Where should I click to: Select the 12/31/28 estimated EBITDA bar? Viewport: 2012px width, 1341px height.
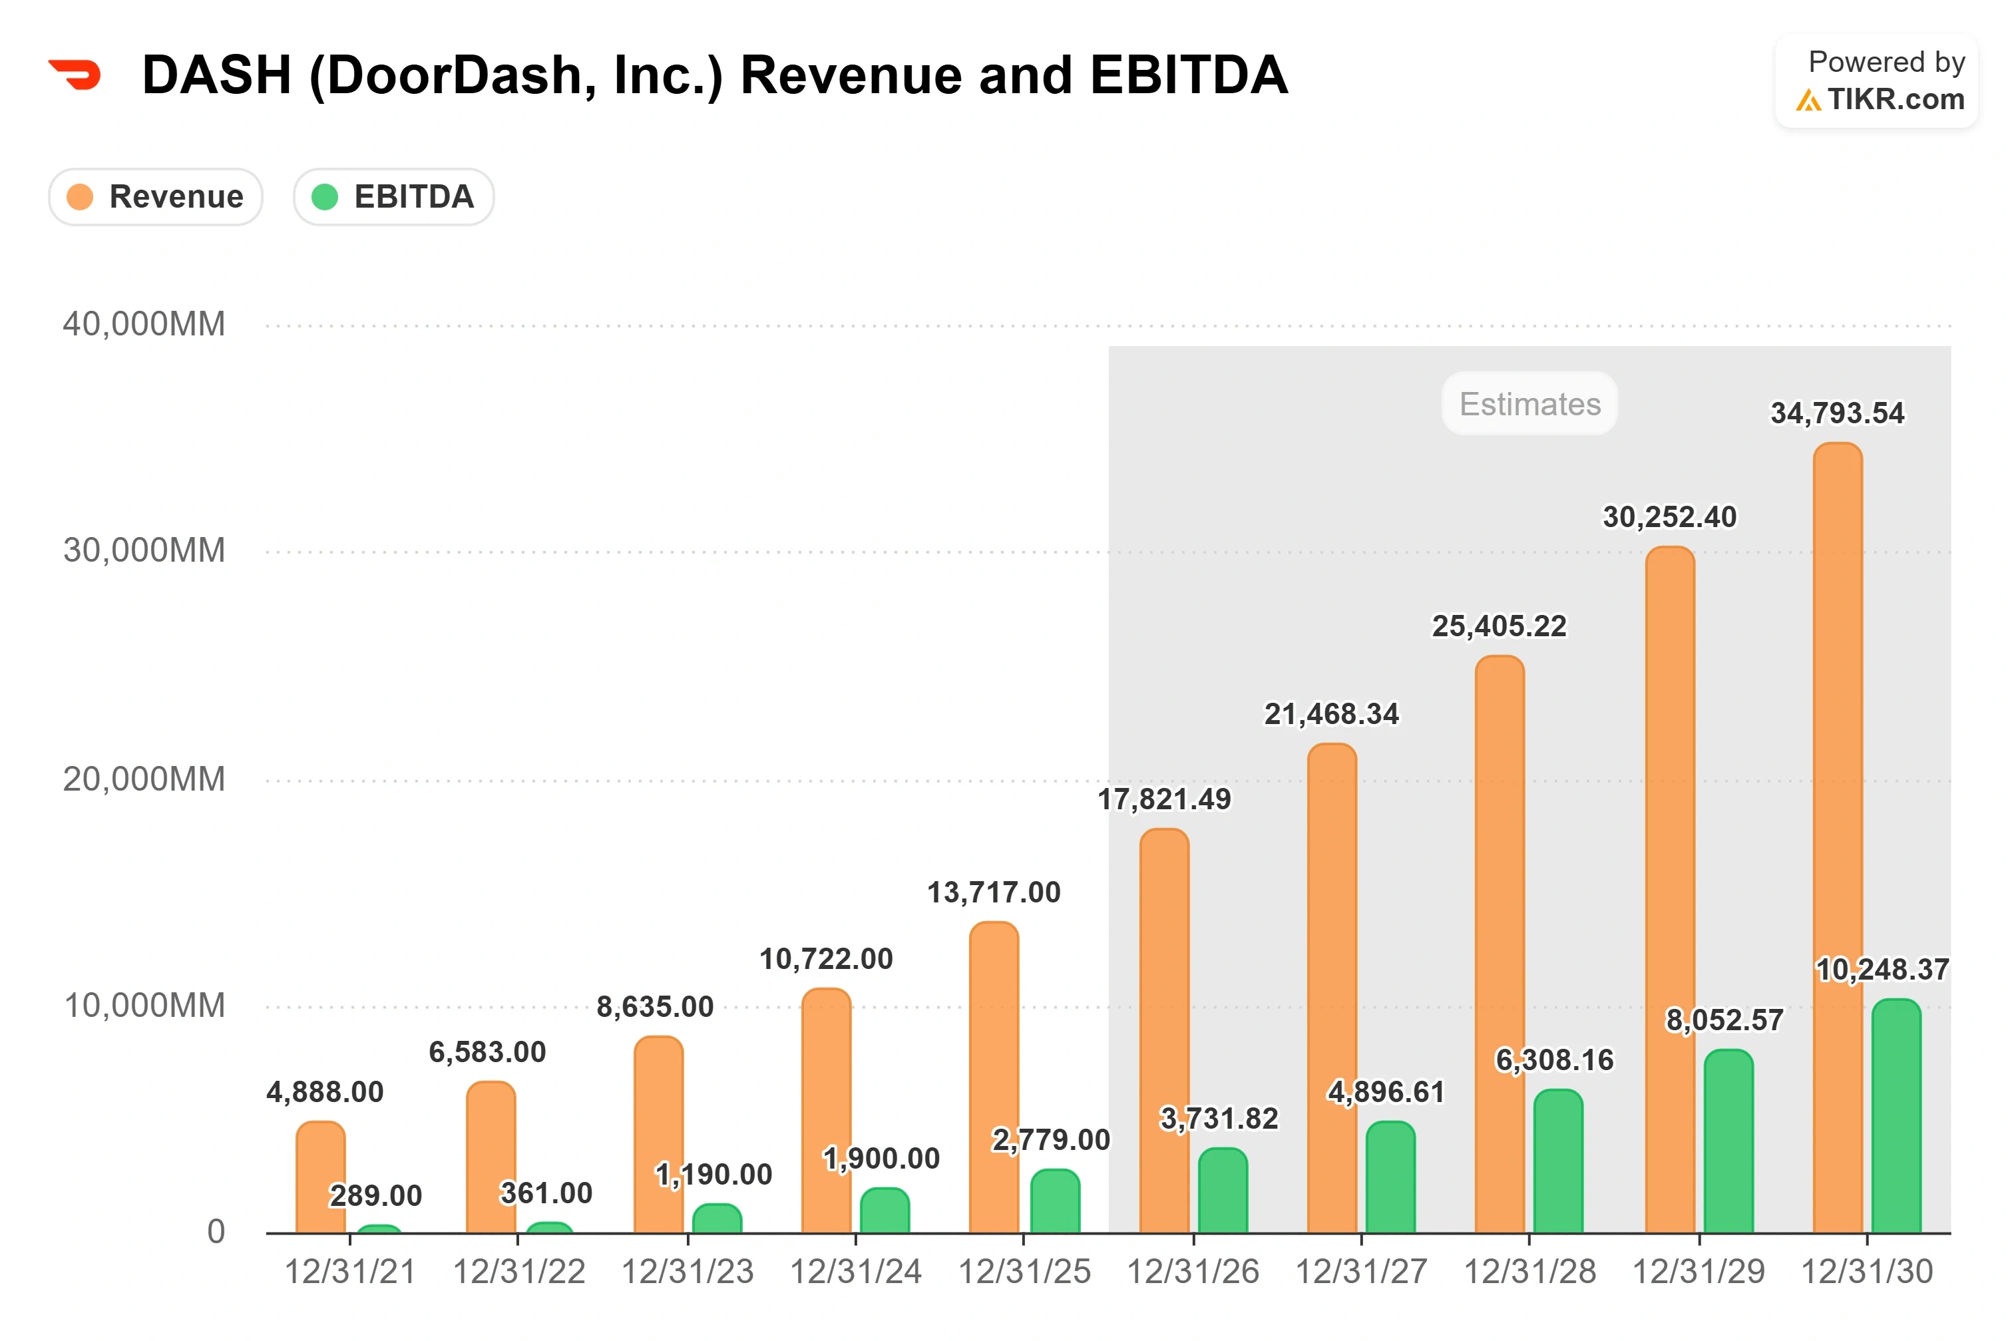coord(1557,1161)
